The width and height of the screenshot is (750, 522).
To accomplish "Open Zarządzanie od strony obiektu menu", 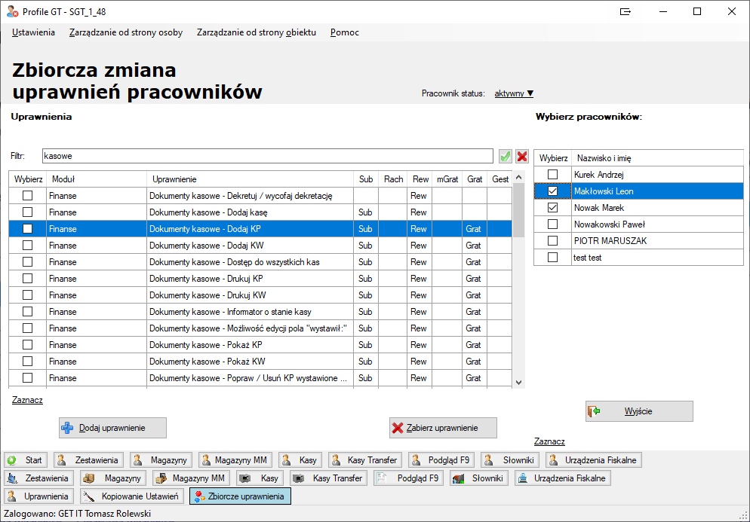I will coord(257,32).
